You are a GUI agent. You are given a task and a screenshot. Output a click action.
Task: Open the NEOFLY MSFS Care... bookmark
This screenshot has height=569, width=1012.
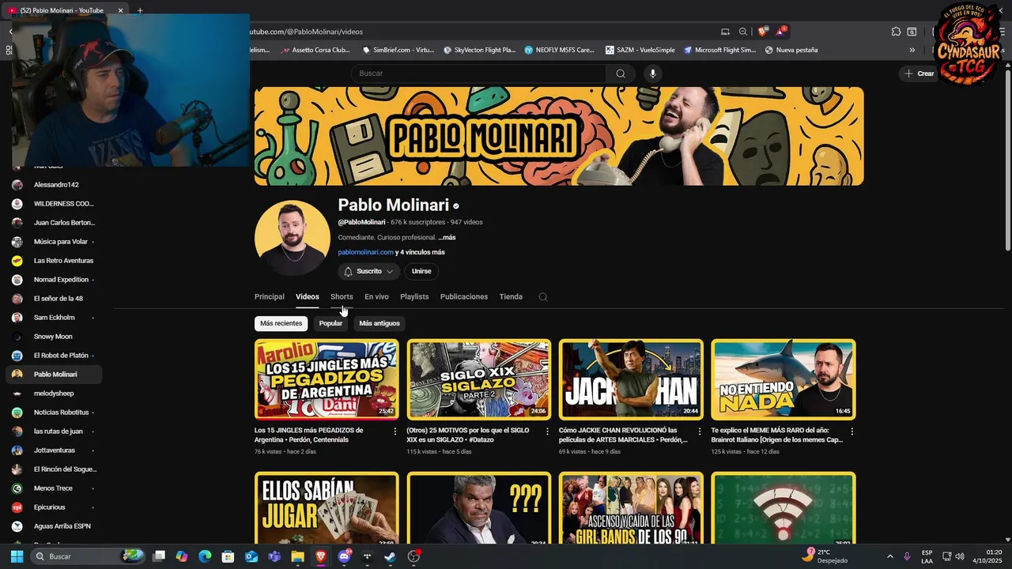point(559,50)
